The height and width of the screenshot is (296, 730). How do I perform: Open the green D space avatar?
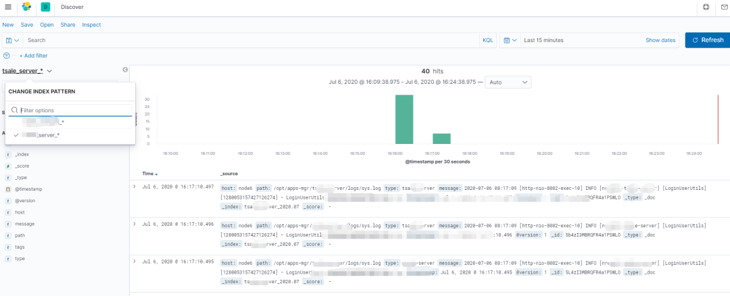point(46,7)
